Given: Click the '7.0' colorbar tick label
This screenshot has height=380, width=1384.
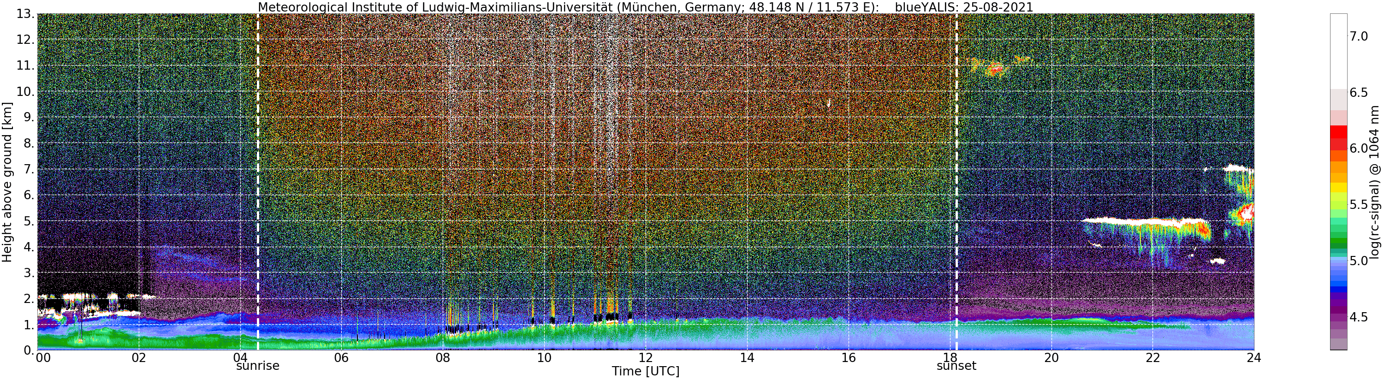Looking at the screenshot, I should tap(1358, 36).
